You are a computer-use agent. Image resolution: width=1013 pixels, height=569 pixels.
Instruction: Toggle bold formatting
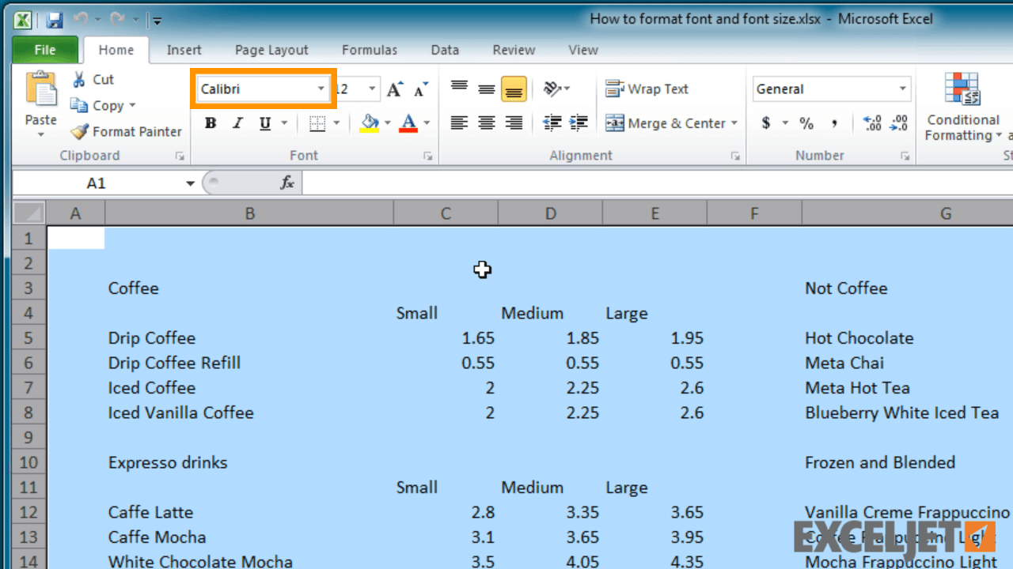pyautogui.click(x=210, y=123)
